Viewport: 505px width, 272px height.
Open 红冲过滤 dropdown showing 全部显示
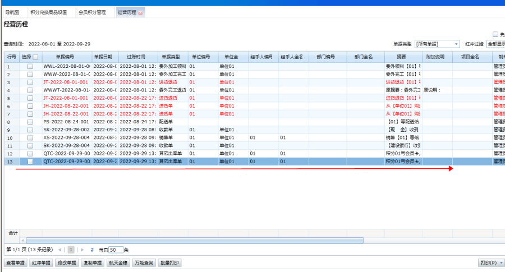coord(495,44)
